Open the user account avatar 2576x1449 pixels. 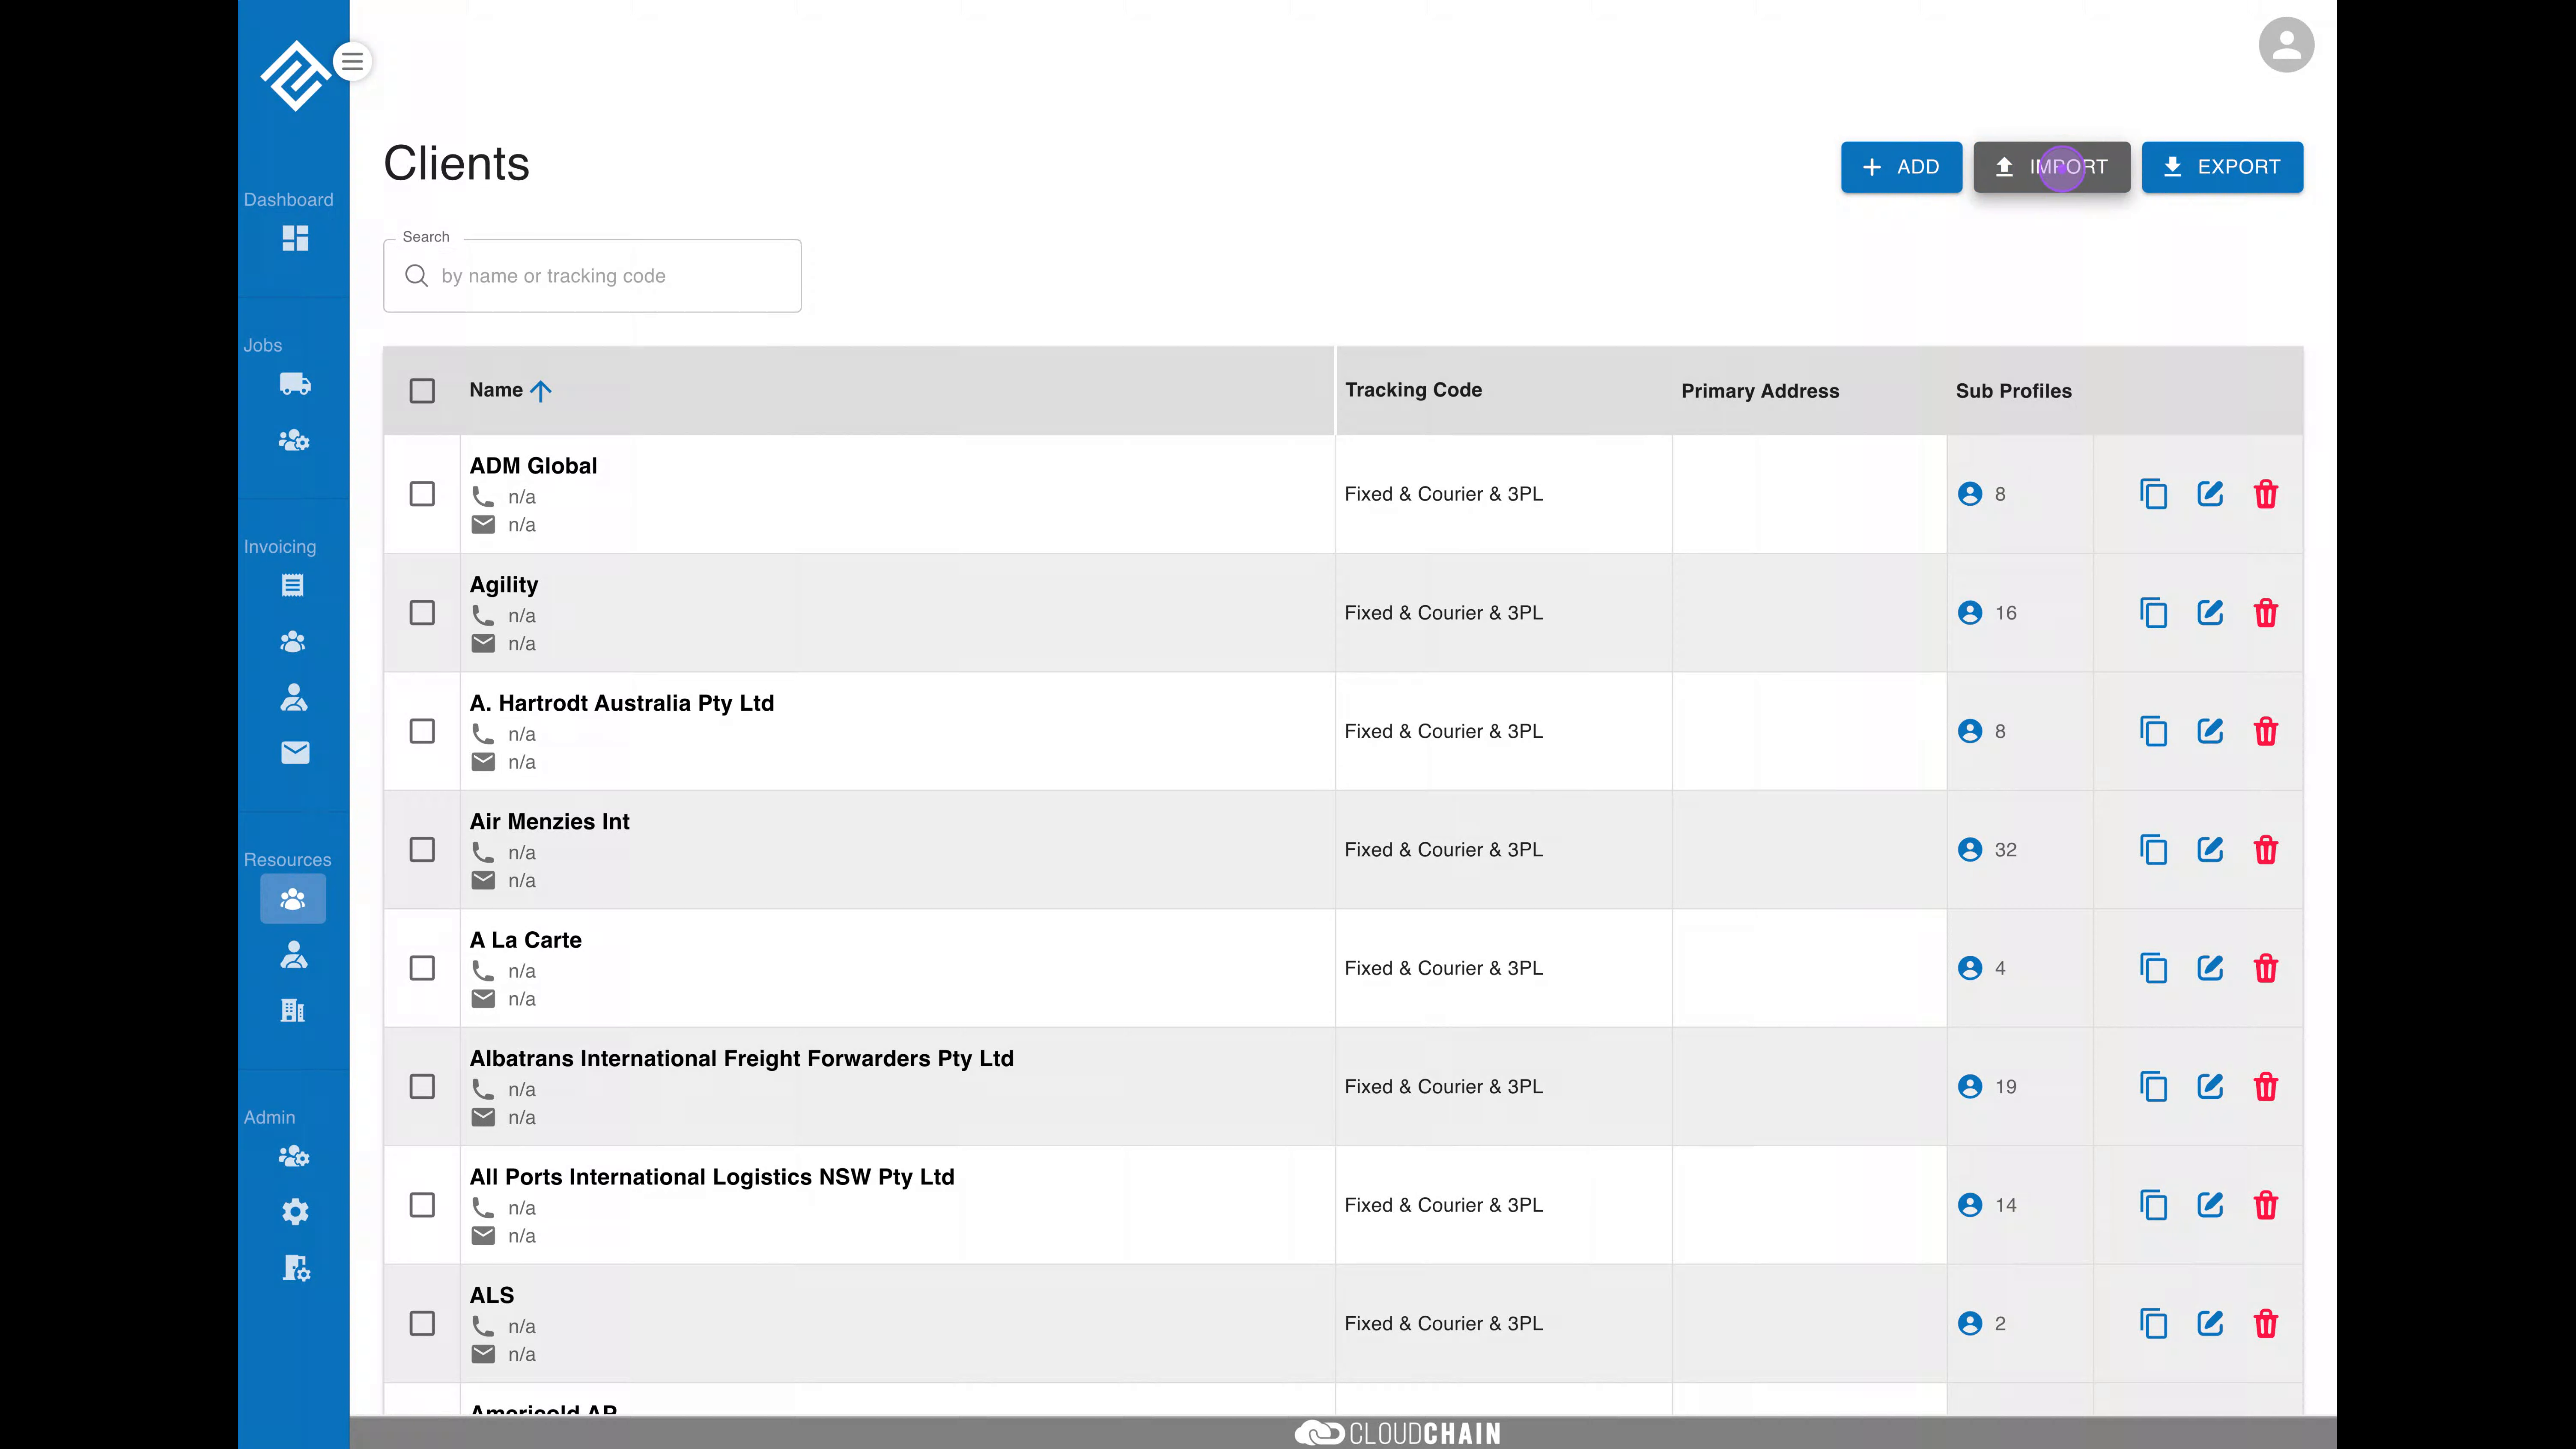[2286, 45]
